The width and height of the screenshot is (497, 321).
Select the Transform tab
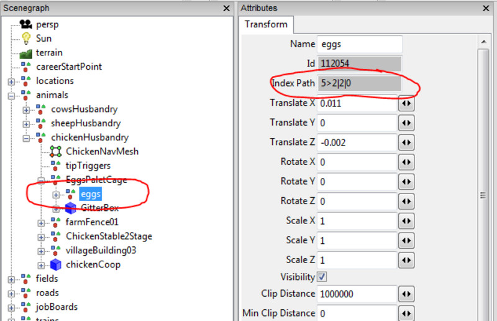click(x=266, y=24)
